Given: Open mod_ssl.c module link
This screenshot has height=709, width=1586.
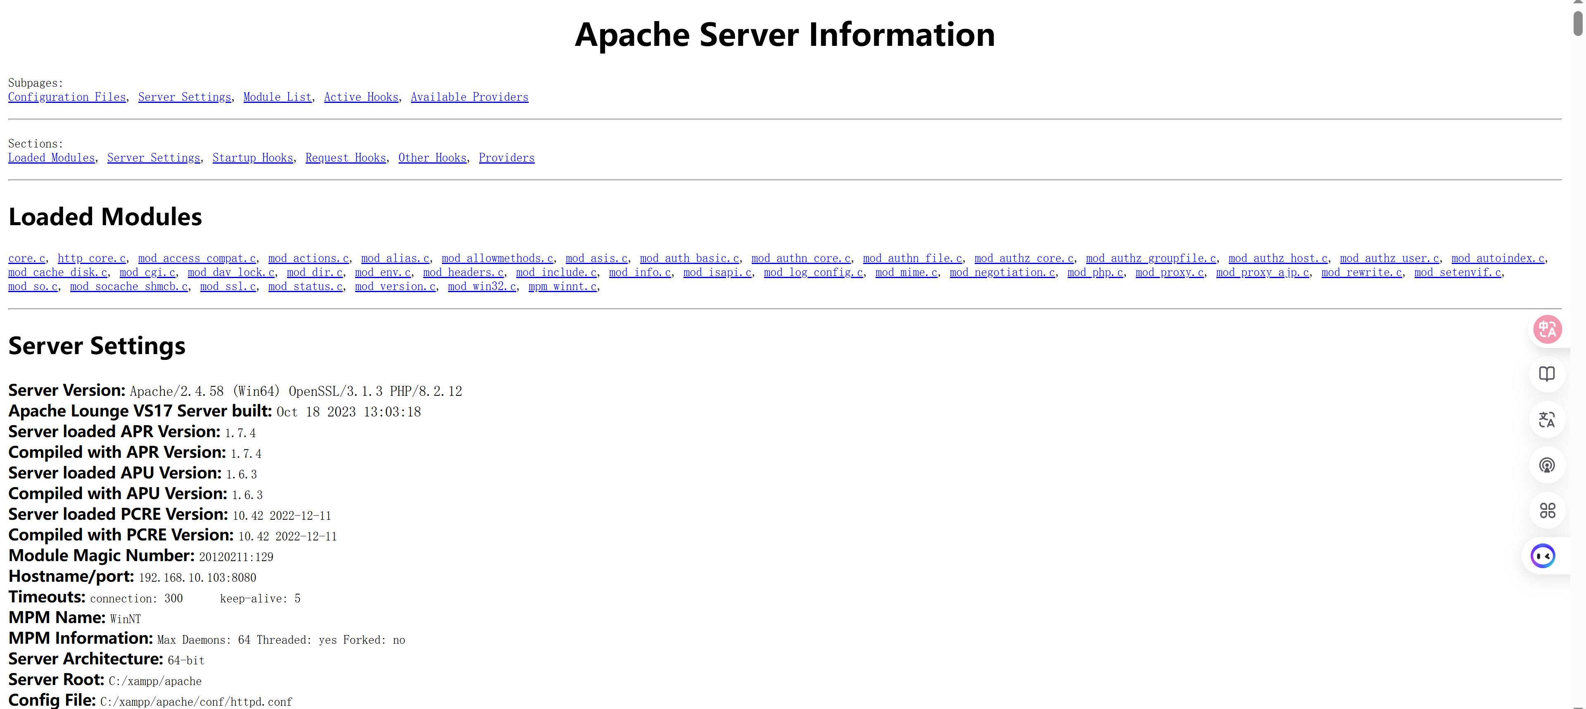Looking at the screenshot, I should [x=228, y=286].
